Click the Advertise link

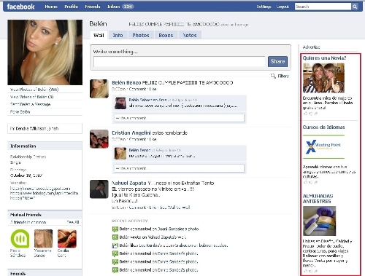tap(312, 47)
